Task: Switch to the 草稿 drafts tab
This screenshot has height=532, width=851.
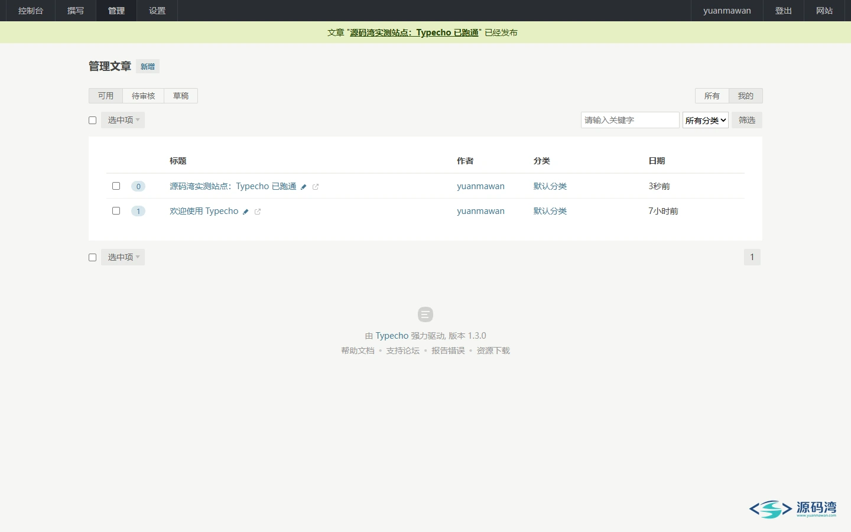Action: [181, 96]
